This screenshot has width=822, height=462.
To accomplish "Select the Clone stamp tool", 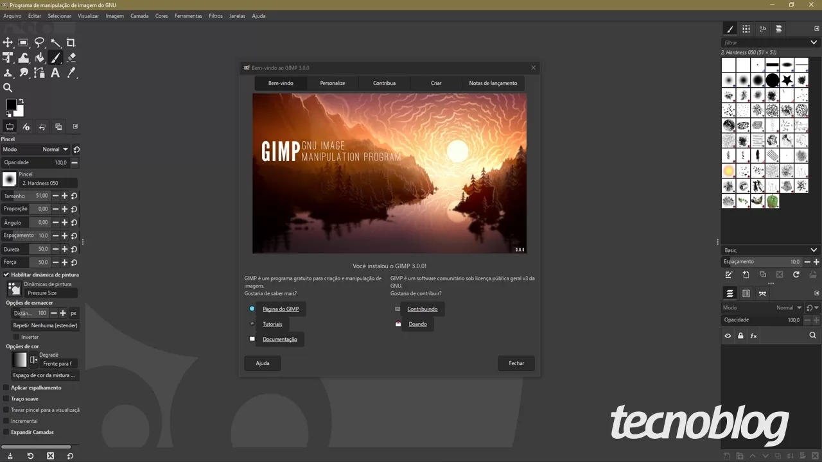I will tap(8, 73).
